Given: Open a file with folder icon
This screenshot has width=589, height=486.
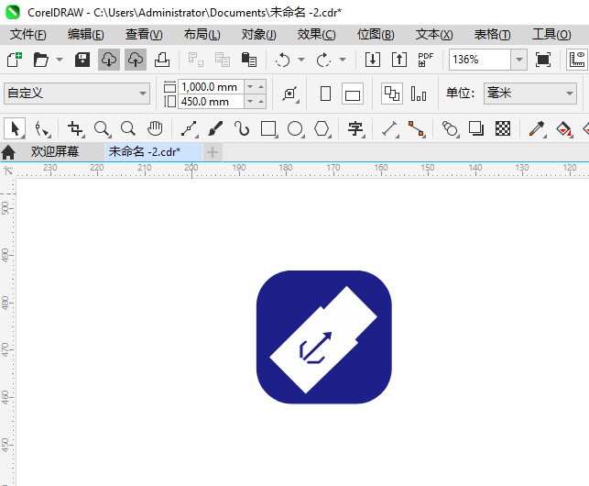Looking at the screenshot, I should coord(40,60).
